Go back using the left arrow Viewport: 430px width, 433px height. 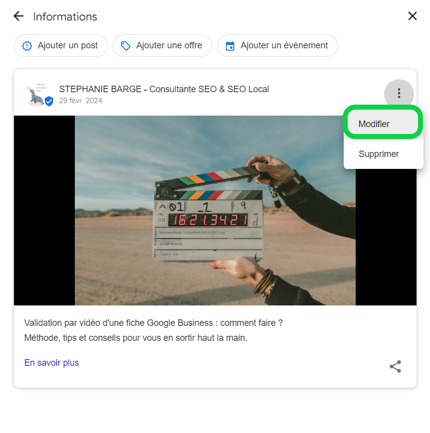(18, 16)
